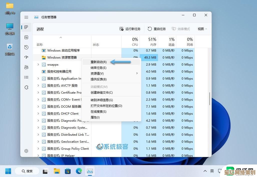Image resolution: width=257 pixels, height=177 pixels.
Task: Sort by the 内存 column header
Action: [x=149, y=42]
